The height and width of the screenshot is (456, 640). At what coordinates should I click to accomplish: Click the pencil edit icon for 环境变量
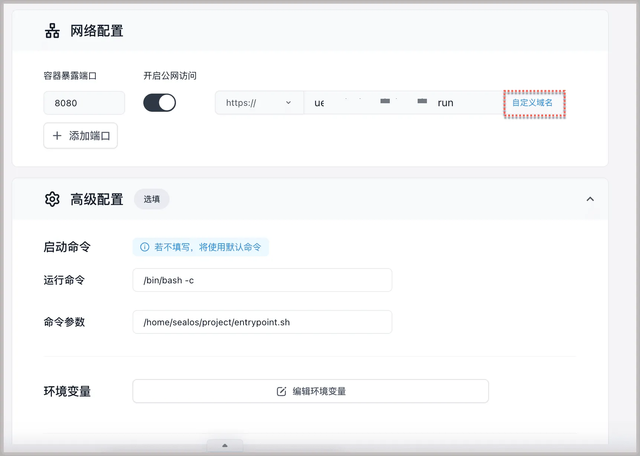tap(281, 391)
